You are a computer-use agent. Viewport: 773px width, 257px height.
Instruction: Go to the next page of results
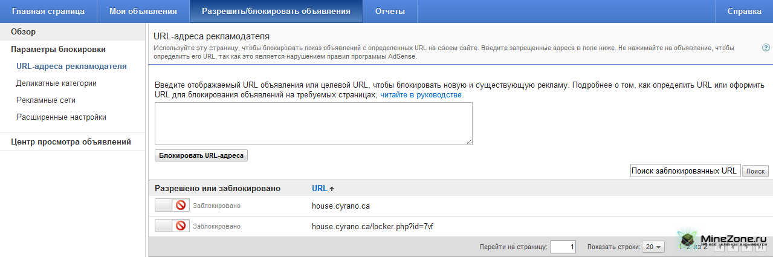point(746,247)
